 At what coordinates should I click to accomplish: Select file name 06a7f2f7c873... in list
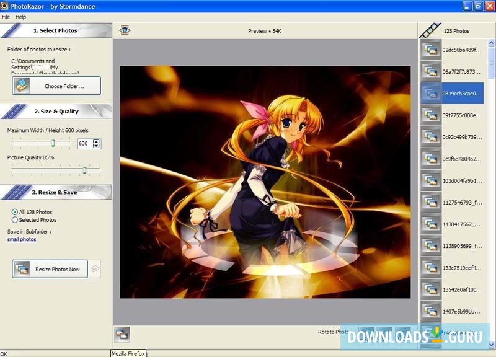(x=462, y=71)
